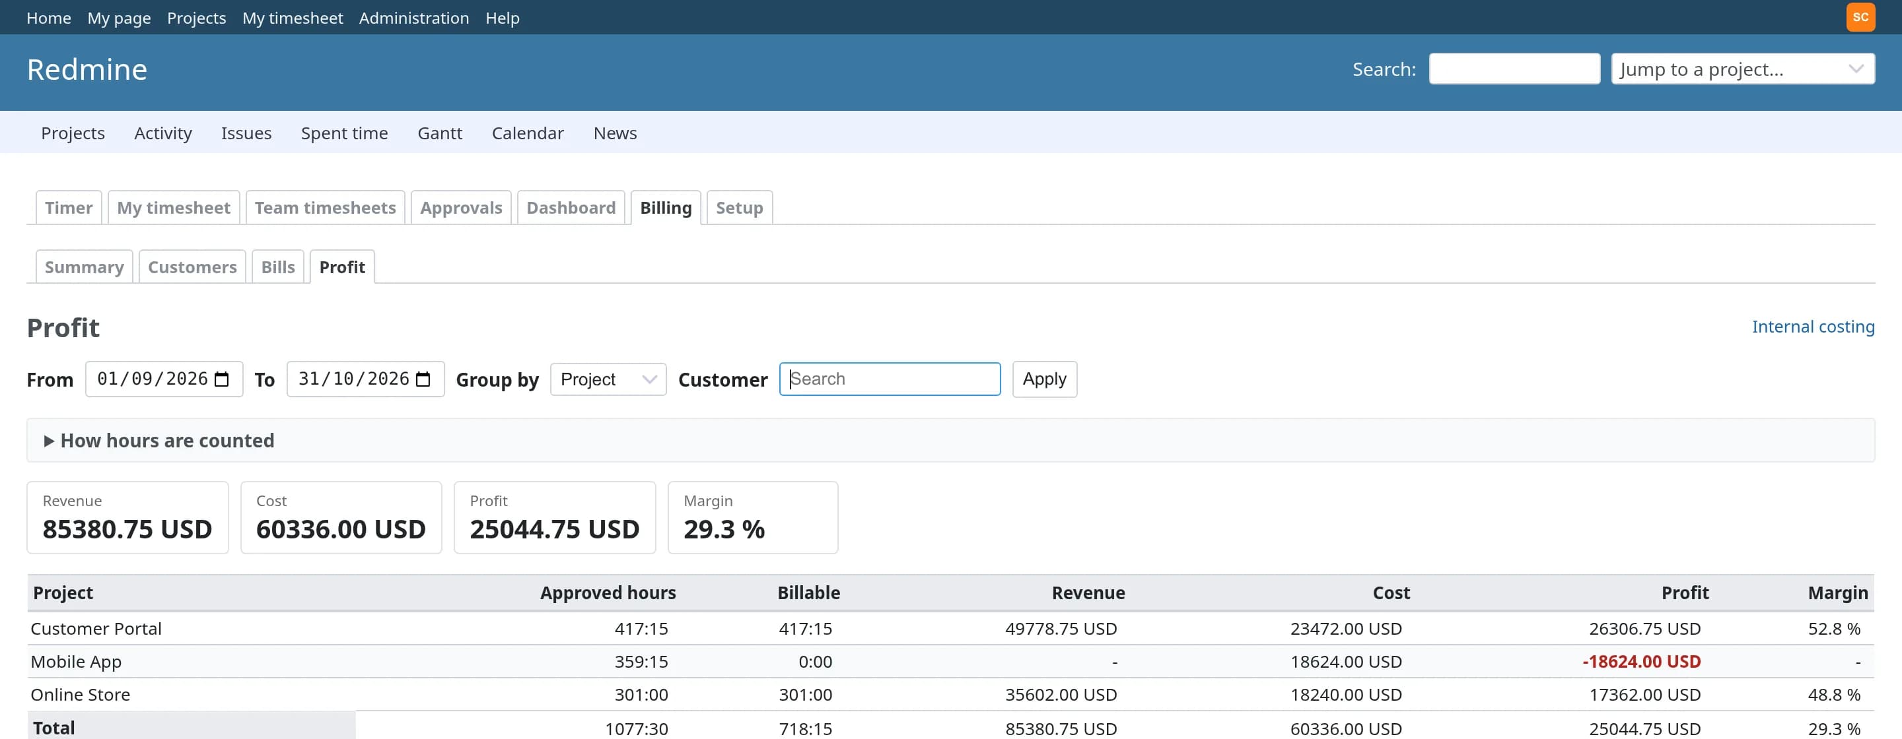Open the Team timesheets tab
1902x739 pixels.
(x=325, y=207)
